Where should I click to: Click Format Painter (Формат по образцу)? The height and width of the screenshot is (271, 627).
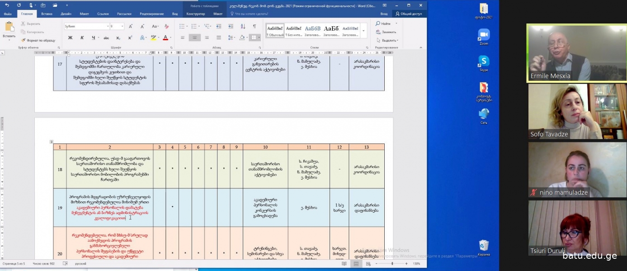[x=38, y=40]
